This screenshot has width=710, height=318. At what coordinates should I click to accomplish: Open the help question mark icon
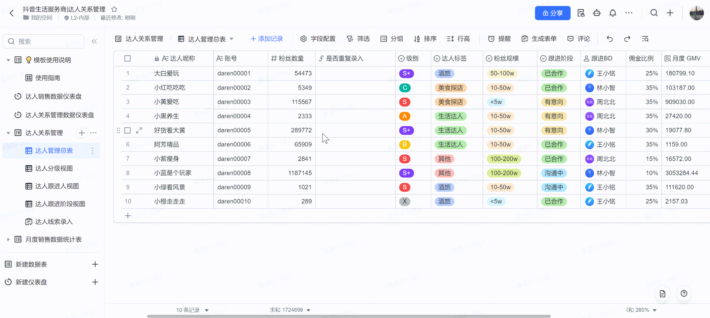pyautogui.click(x=684, y=293)
